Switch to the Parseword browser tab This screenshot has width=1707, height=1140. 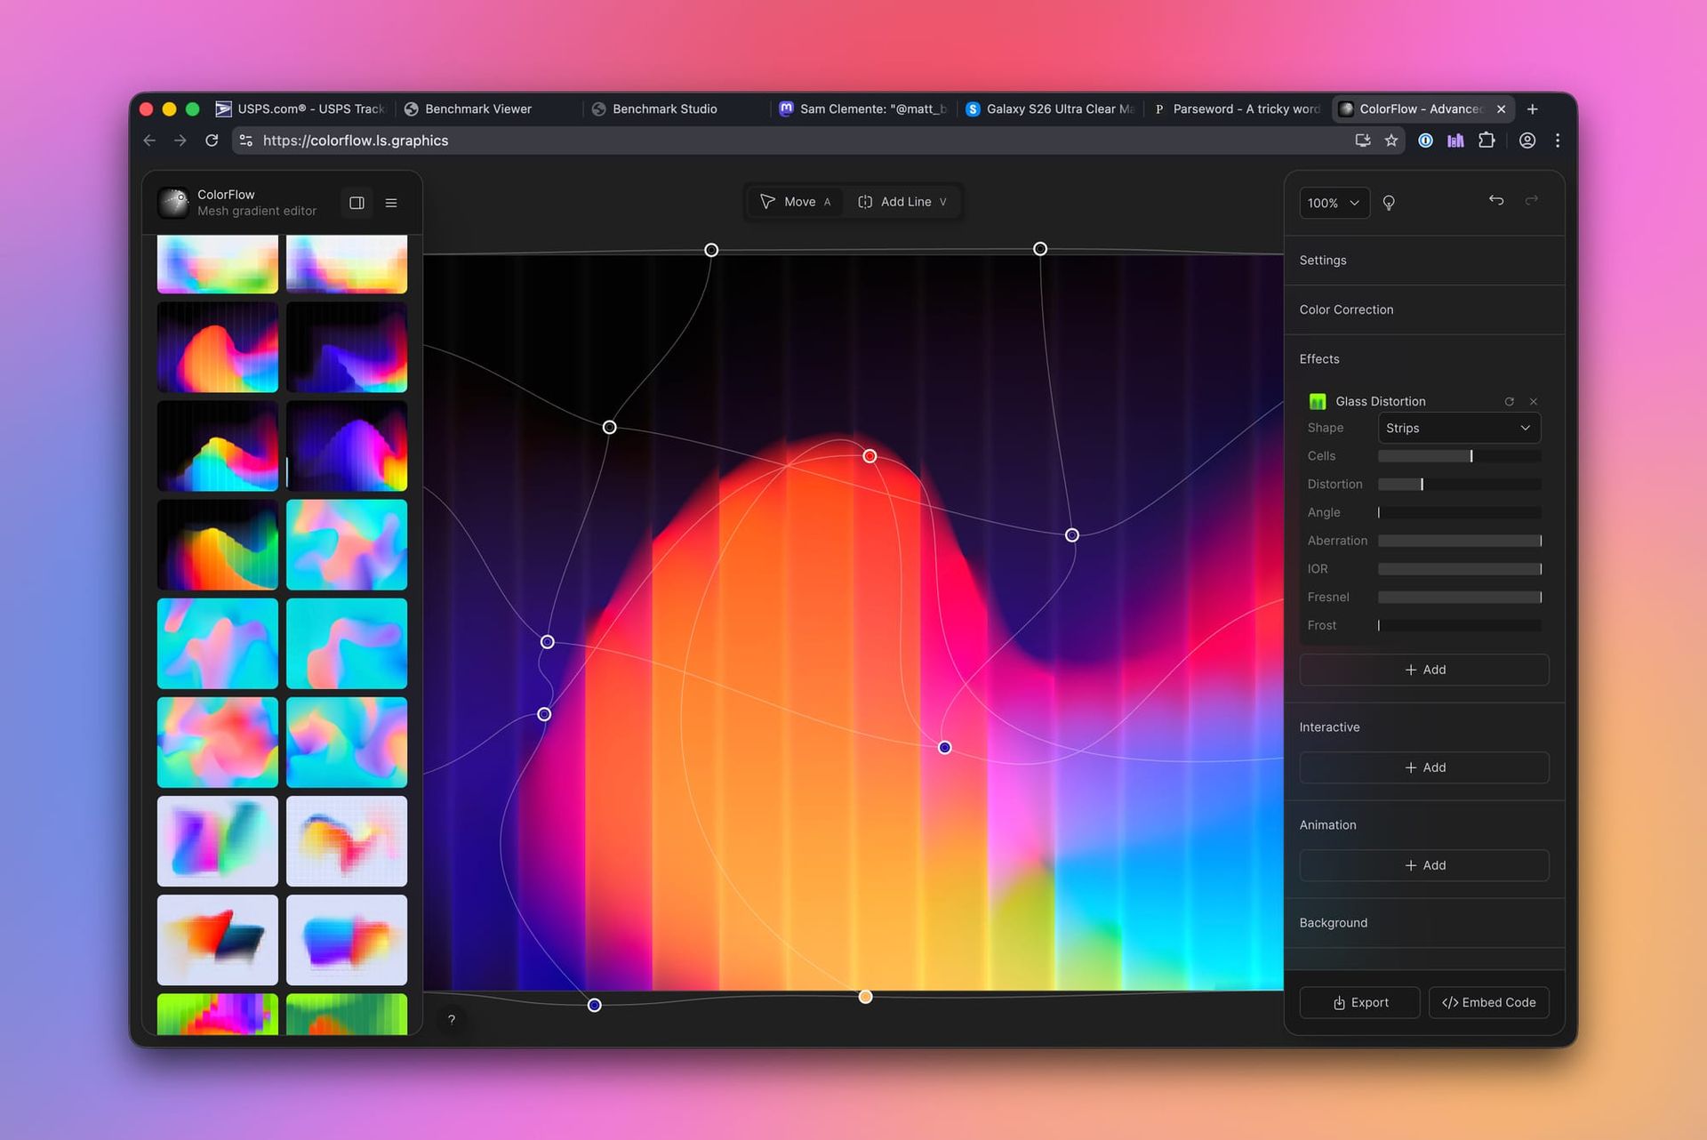pos(1238,108)
